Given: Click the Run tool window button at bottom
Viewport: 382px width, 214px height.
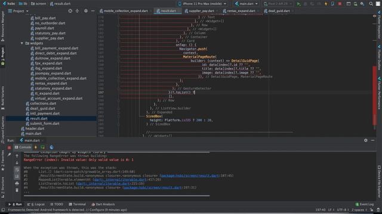Looking at the screenshot, I should [x=15, y=204].
